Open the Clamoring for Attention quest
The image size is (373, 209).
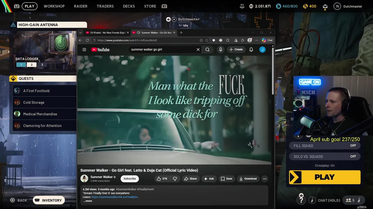tap(45, 126)
